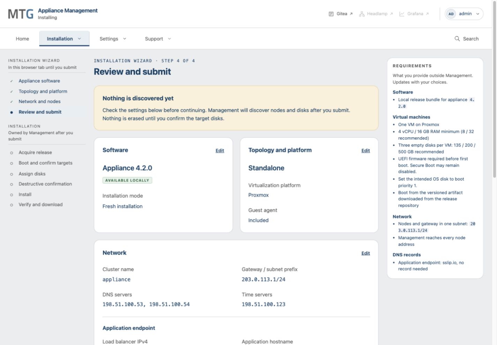Select Assign disks step
The height and width of the screenshot is (345, 497).
(32, 174)
